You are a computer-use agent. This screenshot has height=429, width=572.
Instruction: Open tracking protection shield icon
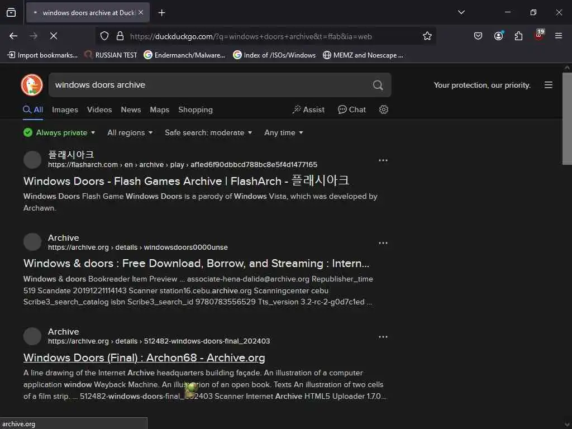pyautogui.click(x=104, y=36)
